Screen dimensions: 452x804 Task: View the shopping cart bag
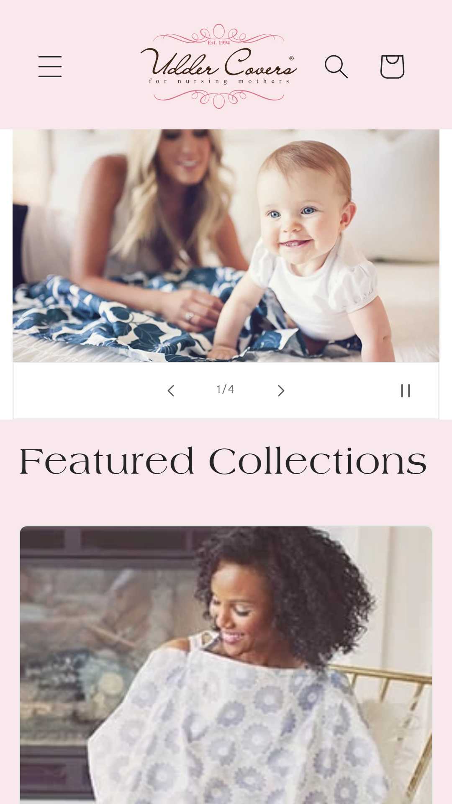click(392, 67)
